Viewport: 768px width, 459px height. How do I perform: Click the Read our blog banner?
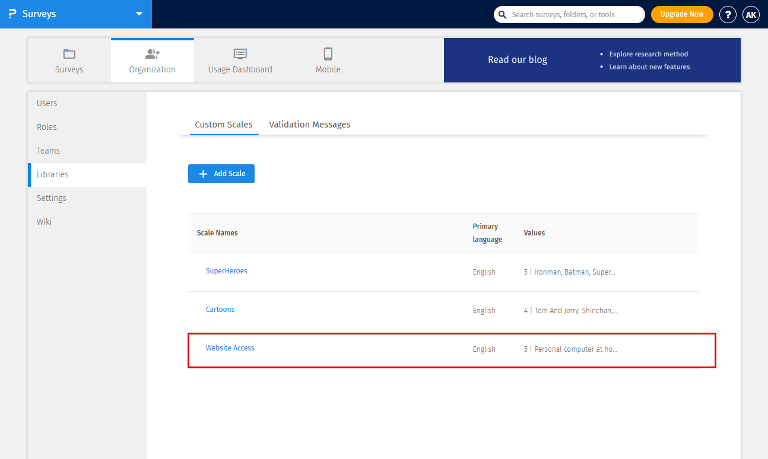tap(517, 60)
